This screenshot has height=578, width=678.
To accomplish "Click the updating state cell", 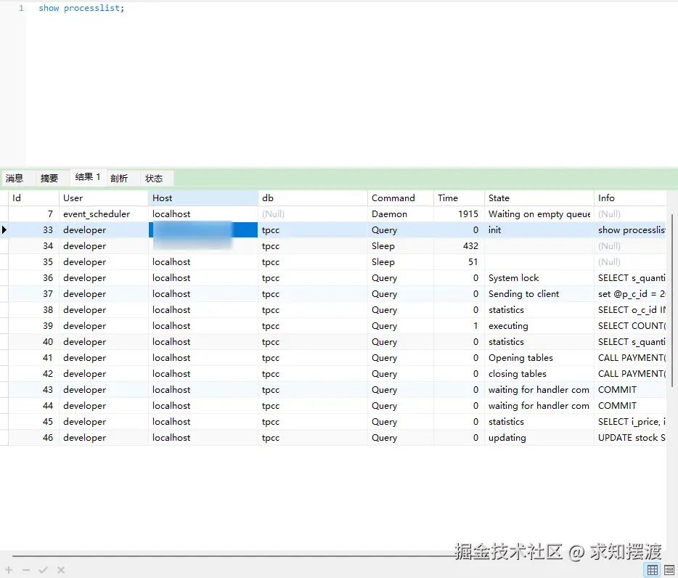I will [x=539, y=439].
